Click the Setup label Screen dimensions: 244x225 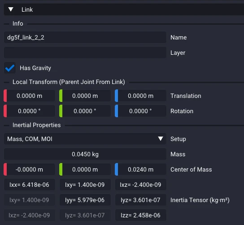click(178, 139)
